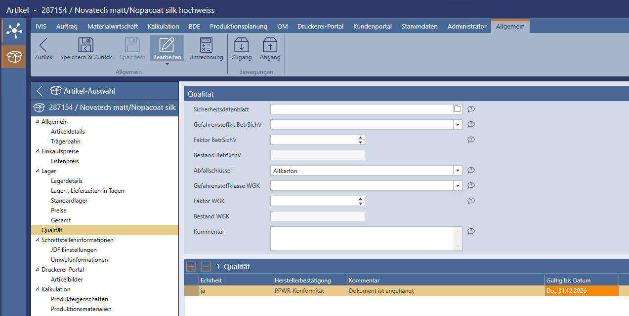This screenshot has height=316, width=629.
Task: Open the Produktionsplanung tab
Action: point(239,27)
